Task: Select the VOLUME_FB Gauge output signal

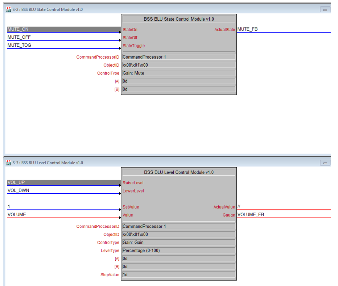Action: click(x=251, y=215)
